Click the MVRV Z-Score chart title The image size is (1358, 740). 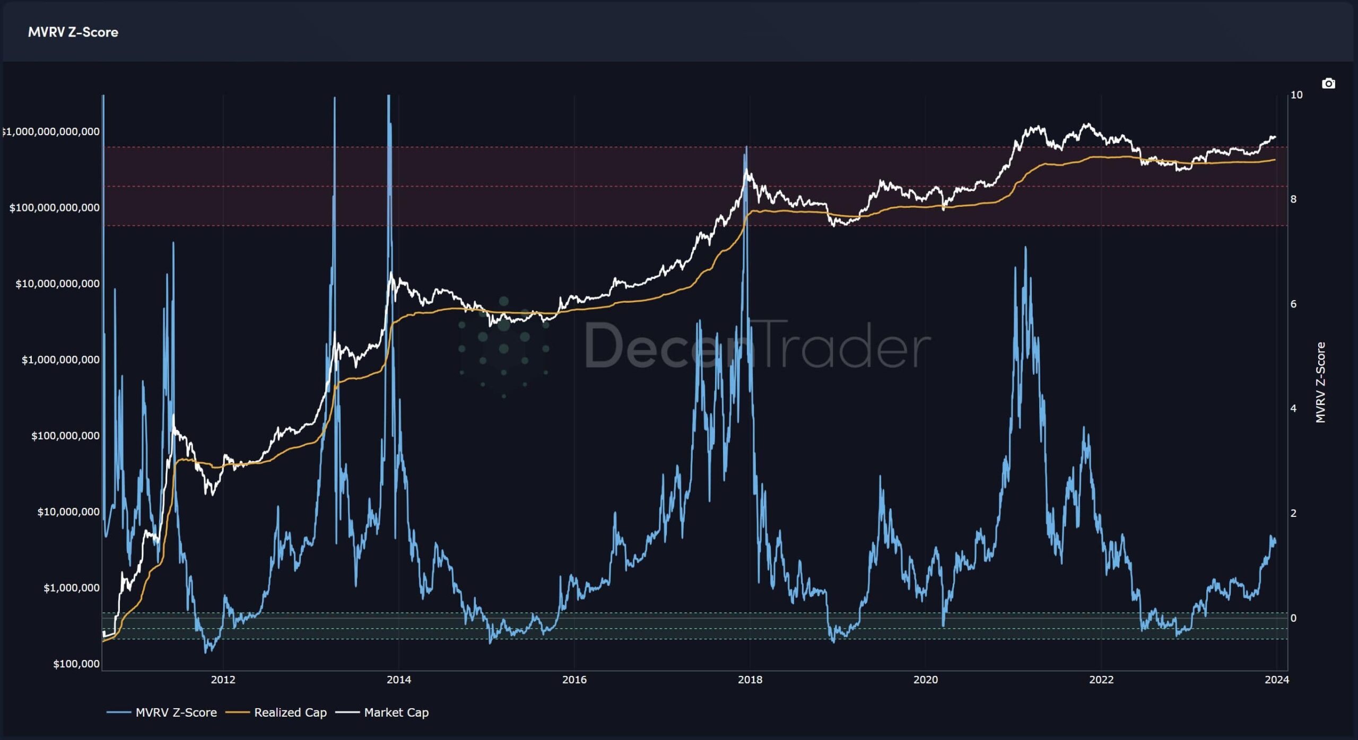click(x=73, y=32)
